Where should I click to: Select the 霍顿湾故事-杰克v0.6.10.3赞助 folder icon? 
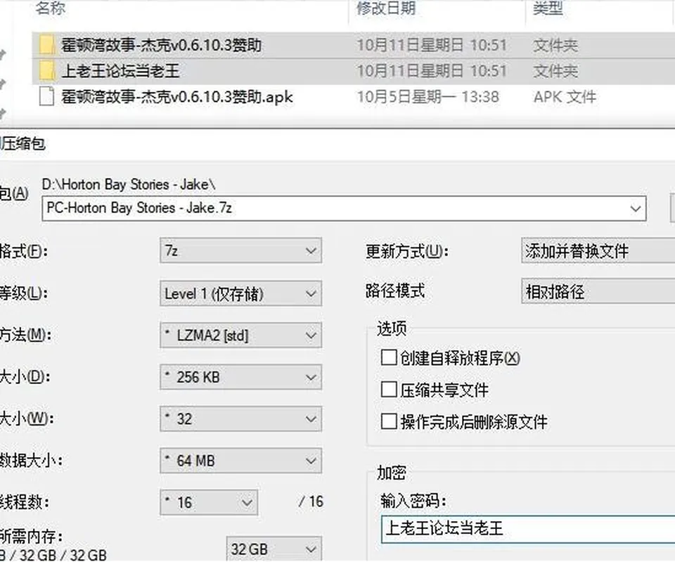pyautogui.click(x=47, y=45)
